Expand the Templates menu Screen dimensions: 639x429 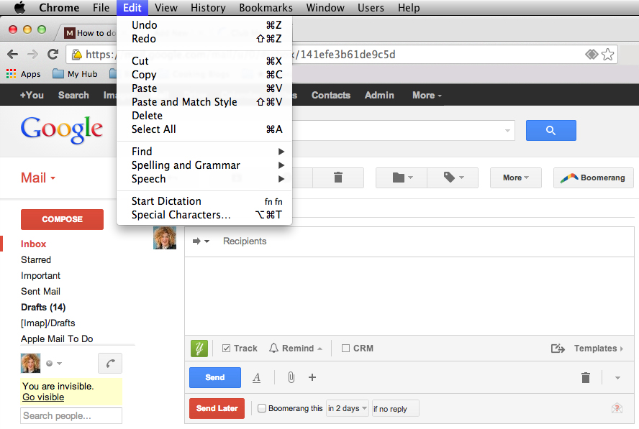(x=599, y=349)
